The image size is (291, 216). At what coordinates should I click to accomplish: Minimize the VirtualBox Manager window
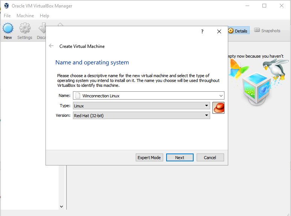point(247,6)
